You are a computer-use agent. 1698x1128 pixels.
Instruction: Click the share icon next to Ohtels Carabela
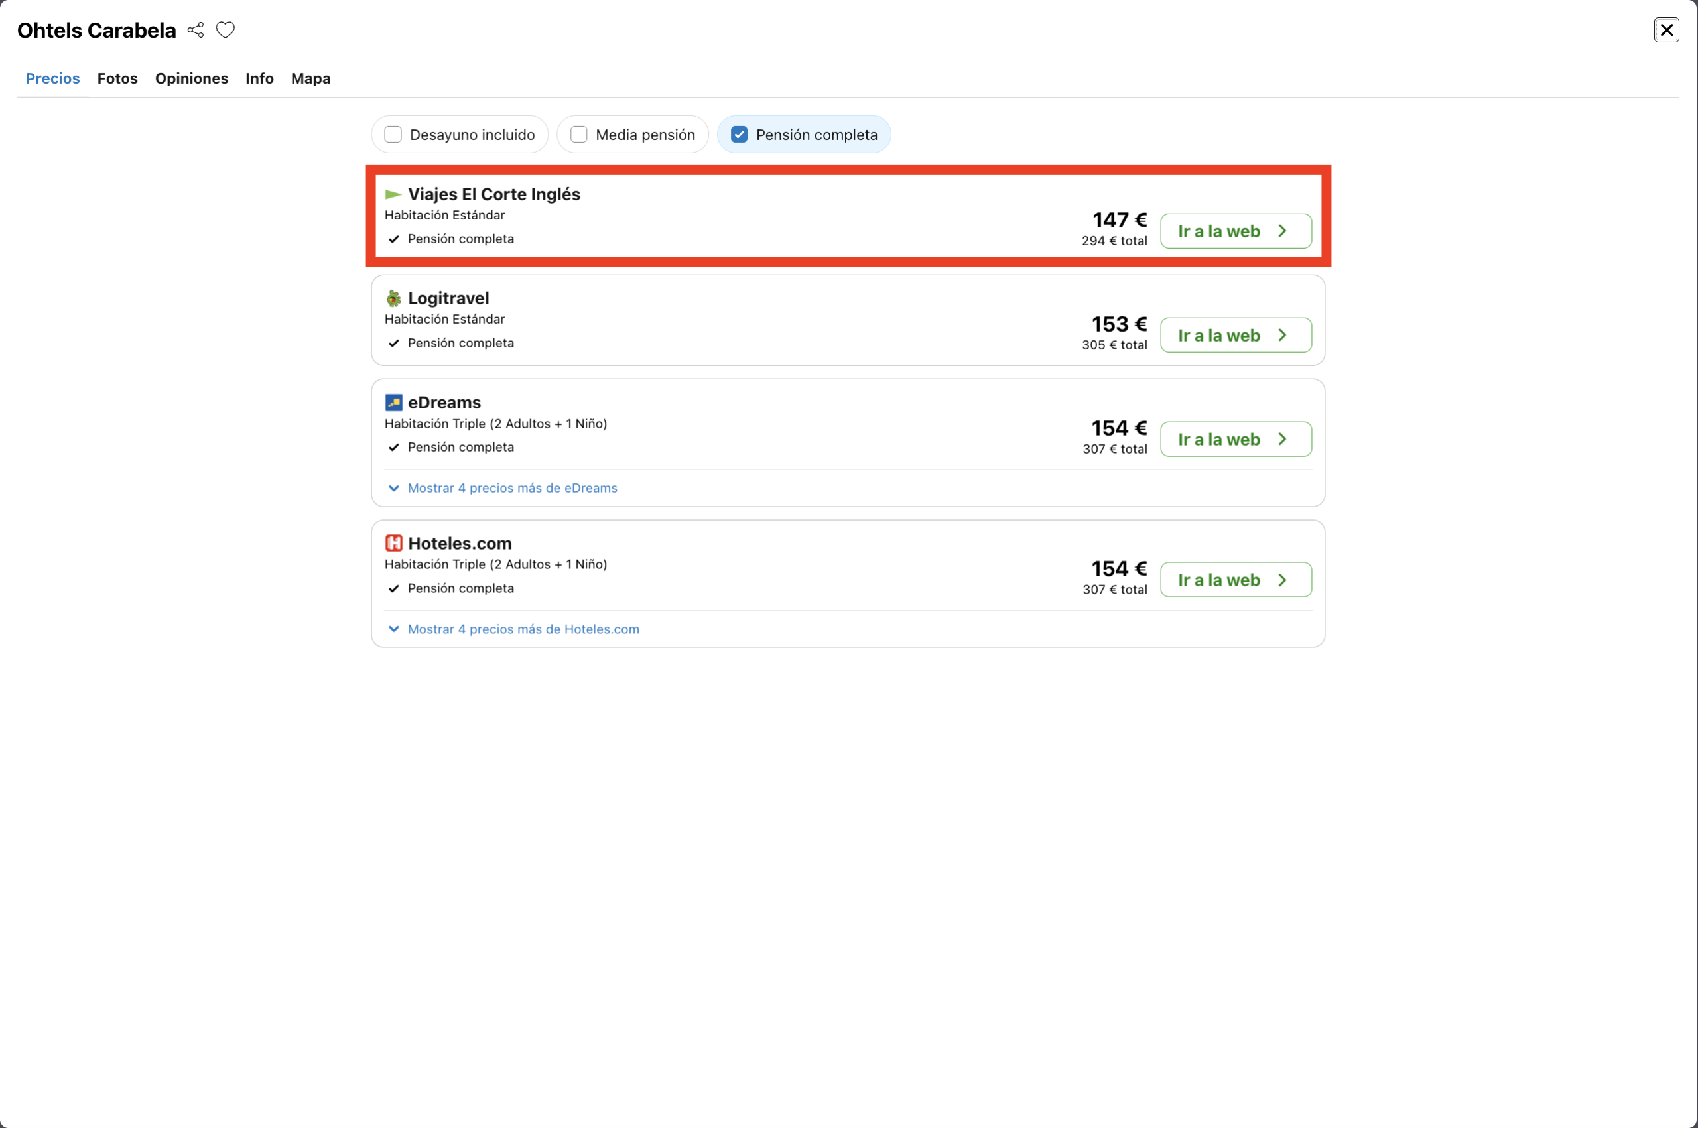tap(195, 31)
